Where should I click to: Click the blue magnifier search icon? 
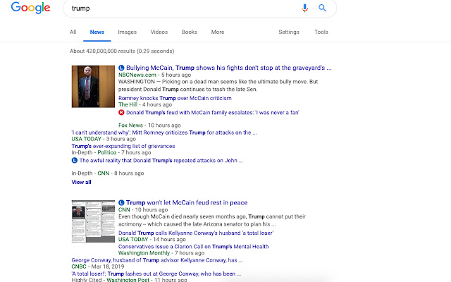[323, 8]
